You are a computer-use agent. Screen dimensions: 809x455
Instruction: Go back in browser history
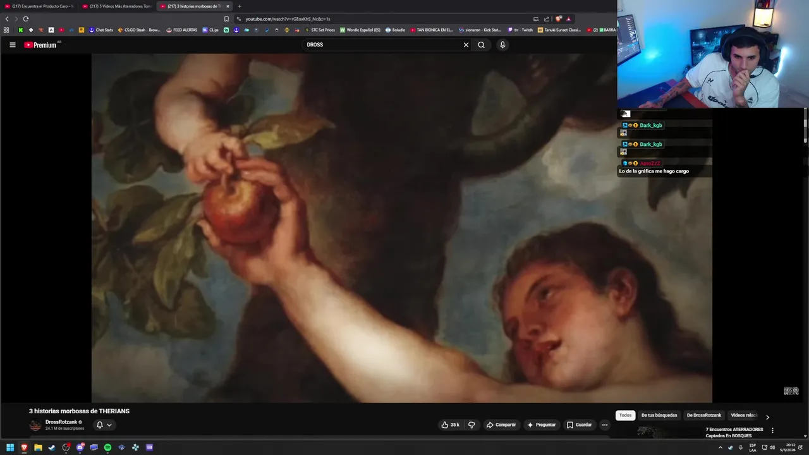7,19
